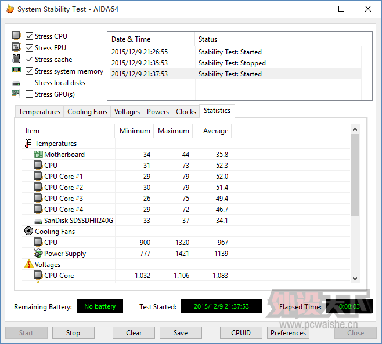The width and height of the screenshot is (382, 344).
Task: Uncheck the Stress cache checkbox
Action: [29, 59]
